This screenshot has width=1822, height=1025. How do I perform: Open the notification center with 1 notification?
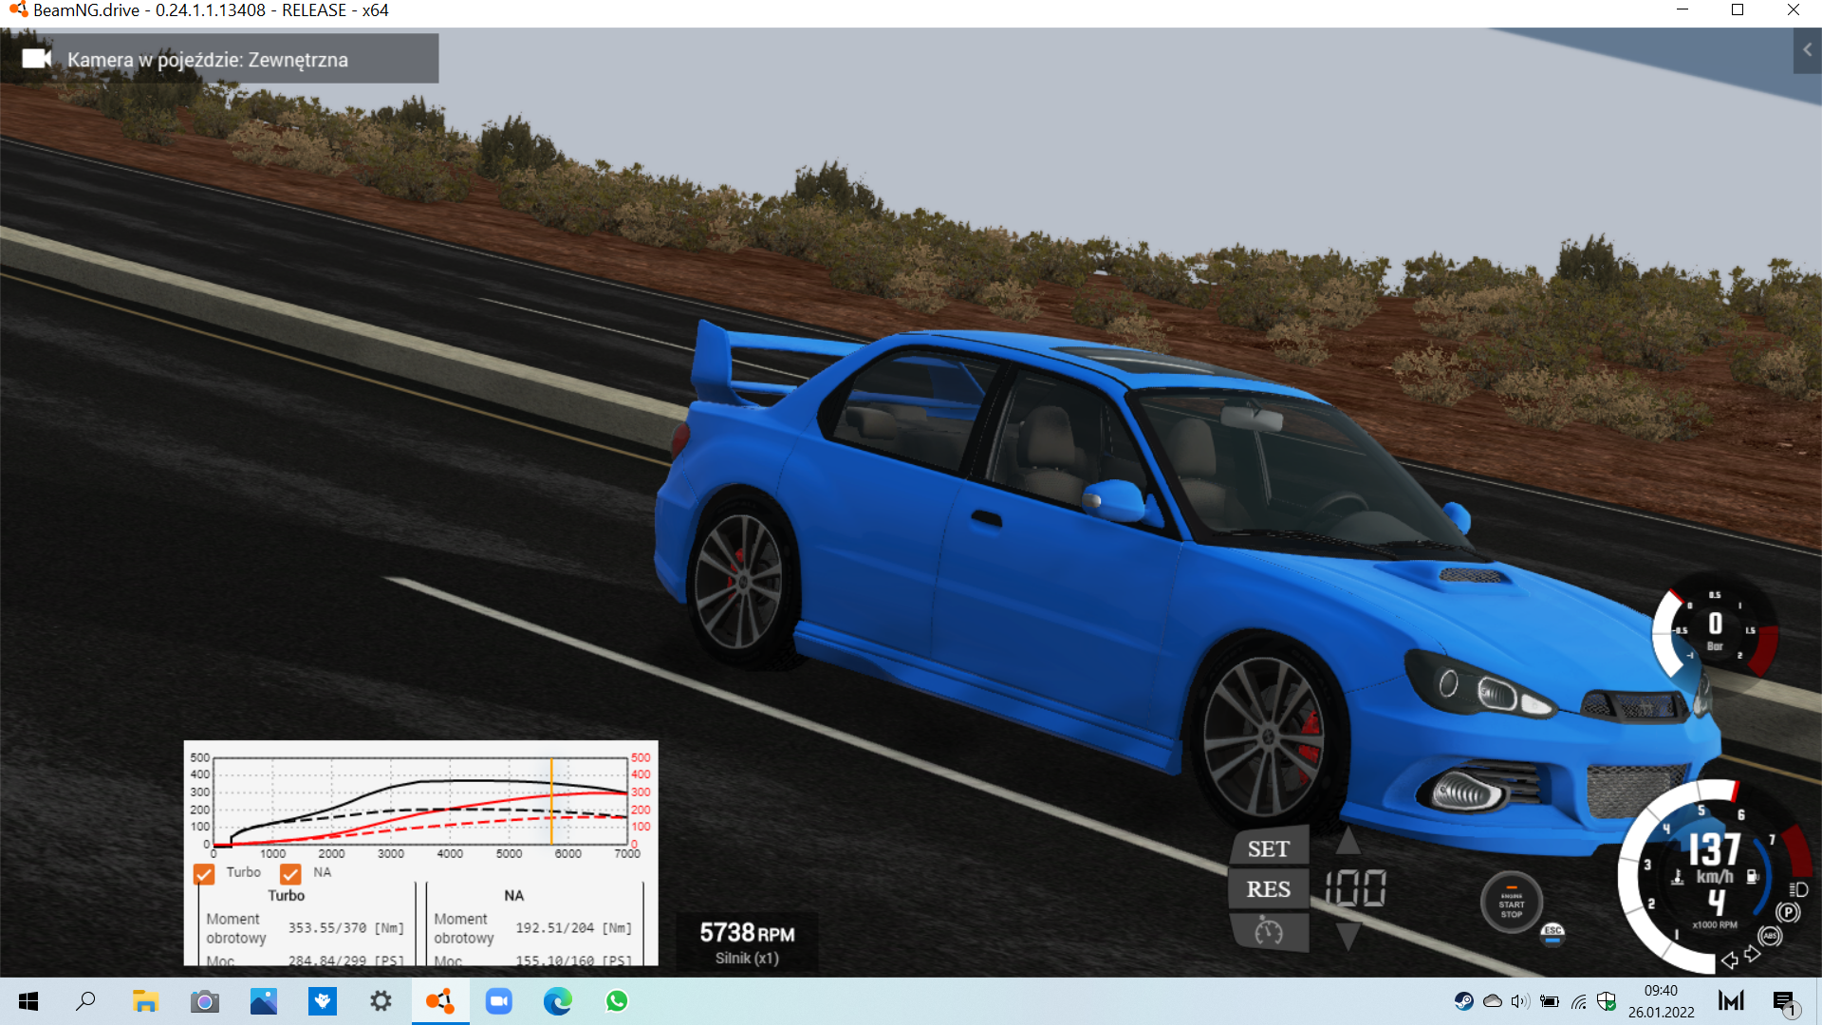pos(1786,1003)
